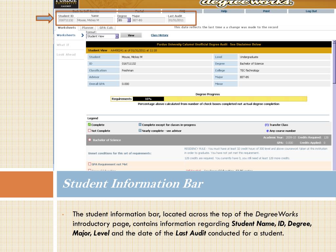Click the RESIDENCY RULE explanation text

pyautogui.click(x=256, y=151)
